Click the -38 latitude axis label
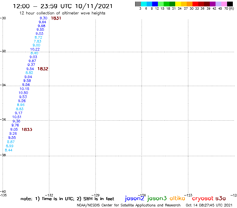This screenshot has width=237, height=208. (x=3, y=155)
